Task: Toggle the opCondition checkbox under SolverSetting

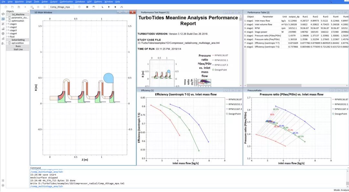Action: [x=9, y=43]
